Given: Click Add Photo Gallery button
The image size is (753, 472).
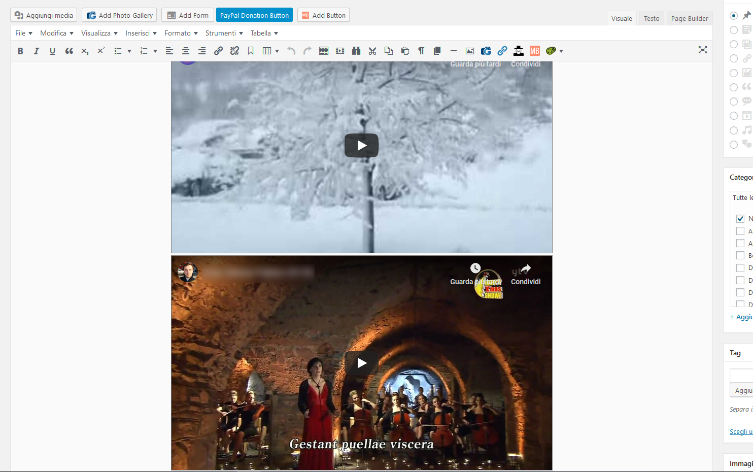Looking at the screenshot, I should click(120, 15).
